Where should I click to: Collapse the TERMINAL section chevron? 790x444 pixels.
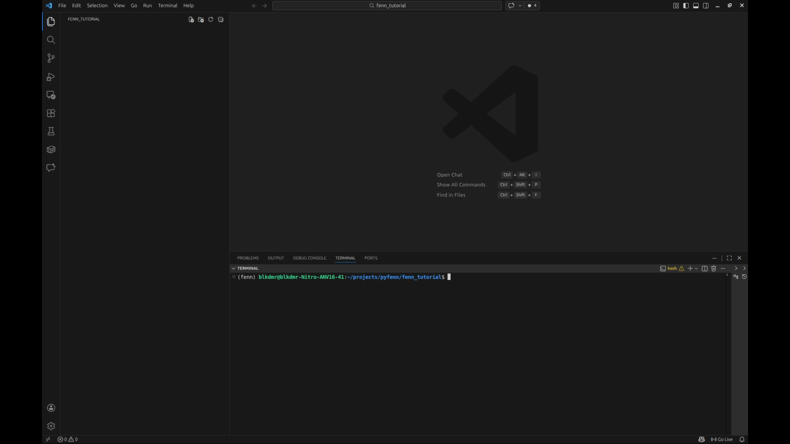[234, 268]
